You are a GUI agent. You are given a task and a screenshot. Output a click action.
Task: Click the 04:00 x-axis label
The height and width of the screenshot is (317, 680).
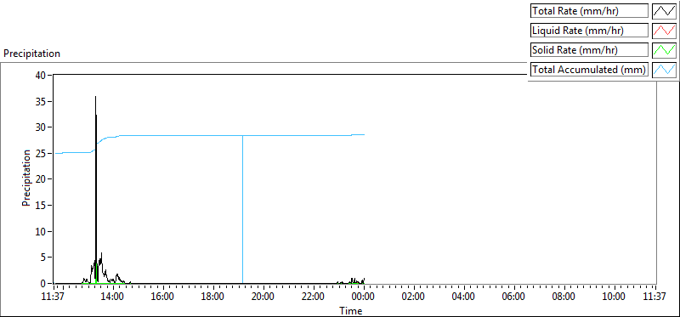(464, 297)
